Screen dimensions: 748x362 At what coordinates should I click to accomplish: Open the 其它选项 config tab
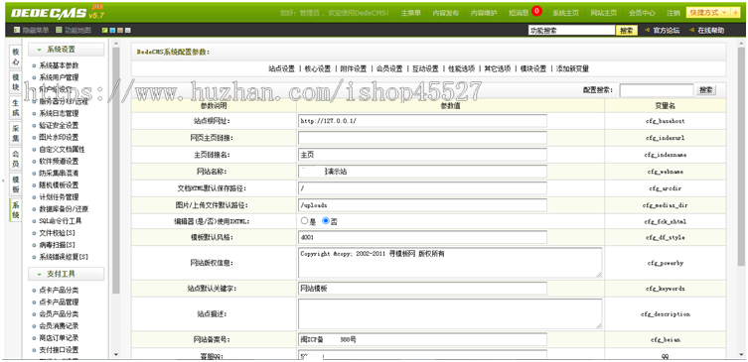[x=497, y=69]
